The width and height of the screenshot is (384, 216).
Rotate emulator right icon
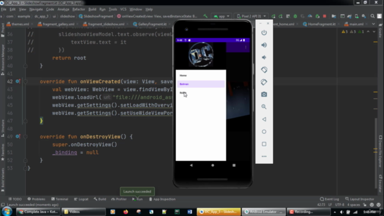click(264, 82)
